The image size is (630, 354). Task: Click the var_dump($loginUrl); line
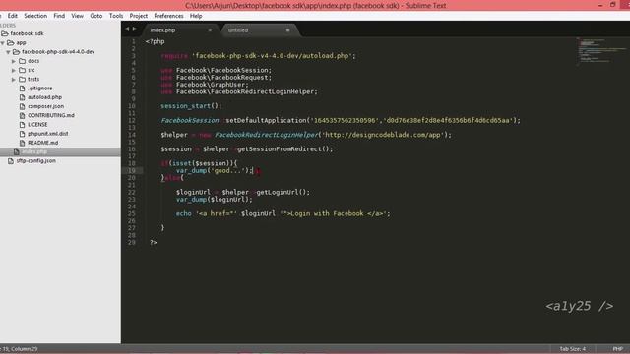pos(215,200)
